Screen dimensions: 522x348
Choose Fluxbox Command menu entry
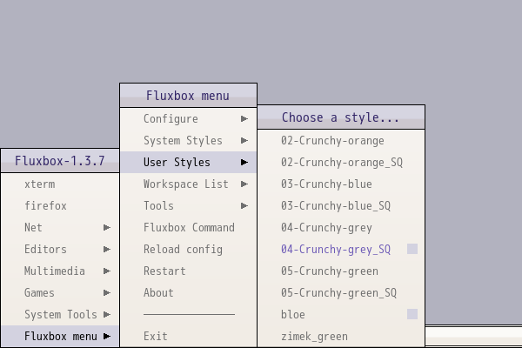[x=189, y=227]
